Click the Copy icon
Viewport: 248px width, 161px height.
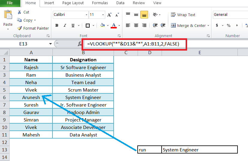[x=19, y=20]
